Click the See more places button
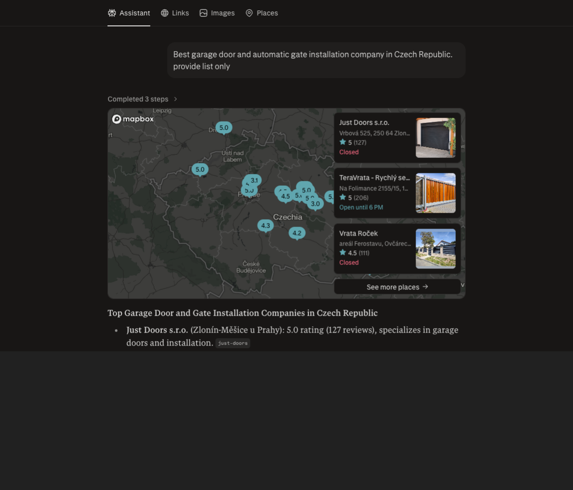Screen dimensions: 573x490 397,287
